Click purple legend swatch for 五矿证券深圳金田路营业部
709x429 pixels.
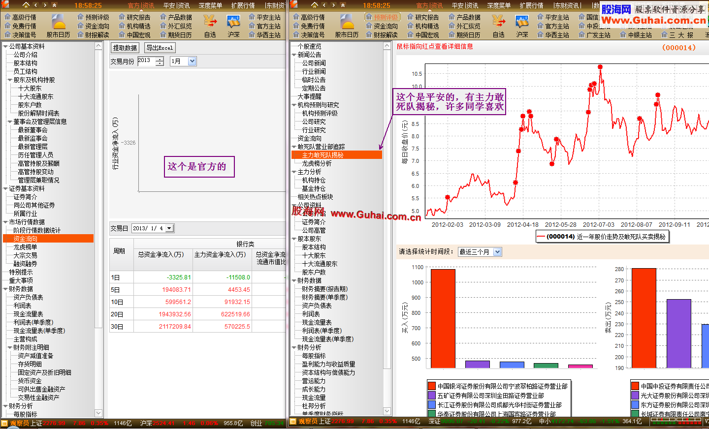(x=432, y=396)
